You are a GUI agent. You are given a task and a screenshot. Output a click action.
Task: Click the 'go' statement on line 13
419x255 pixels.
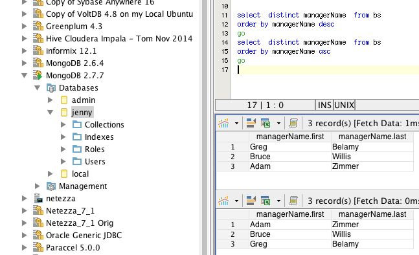241,34
